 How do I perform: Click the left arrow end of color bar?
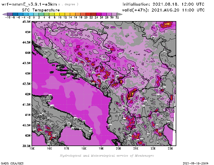[x=4, y=14]
